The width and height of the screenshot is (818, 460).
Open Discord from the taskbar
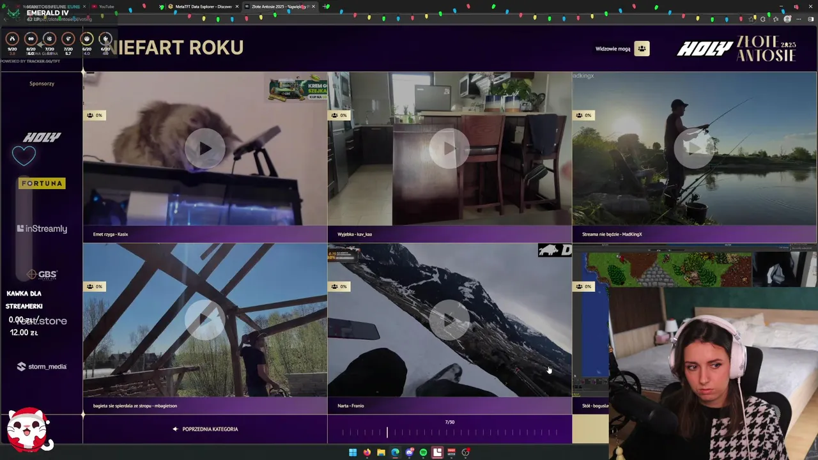coord(409,452)
